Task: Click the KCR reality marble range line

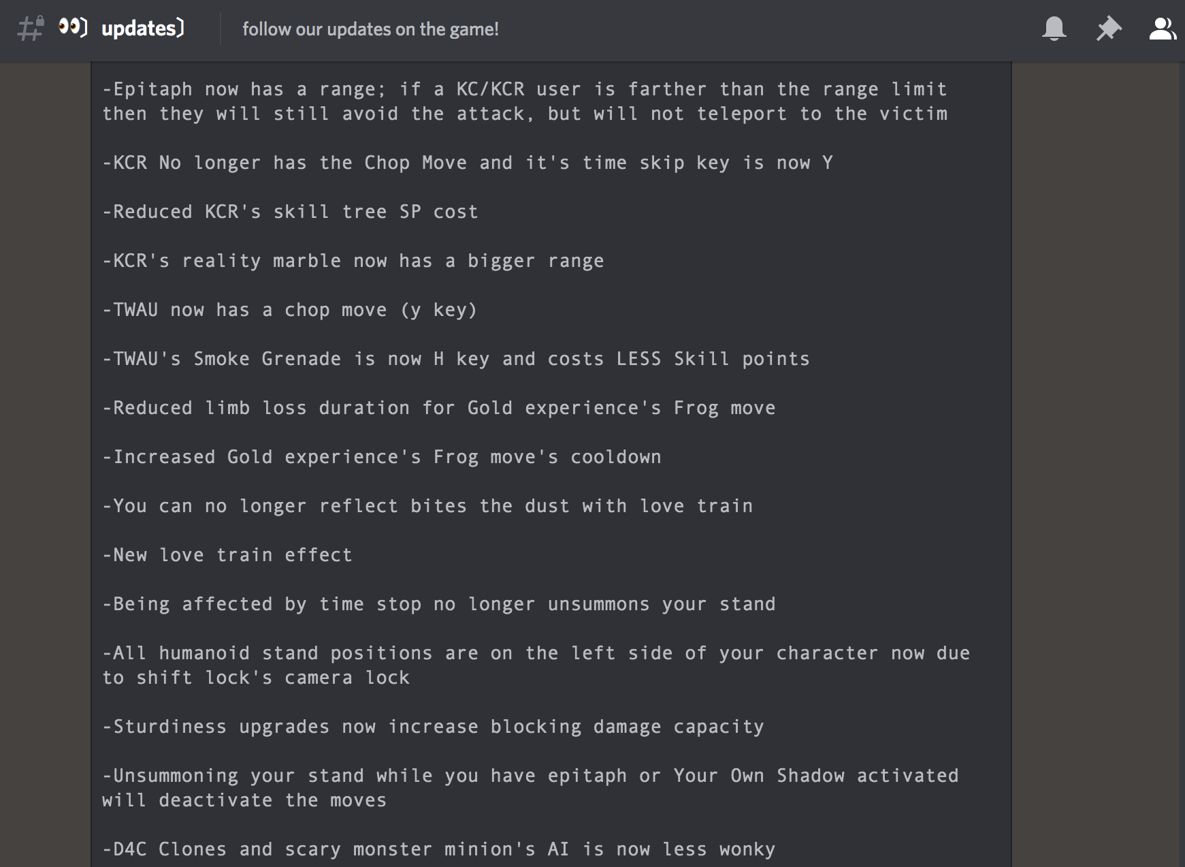Action: click(353, 261)
